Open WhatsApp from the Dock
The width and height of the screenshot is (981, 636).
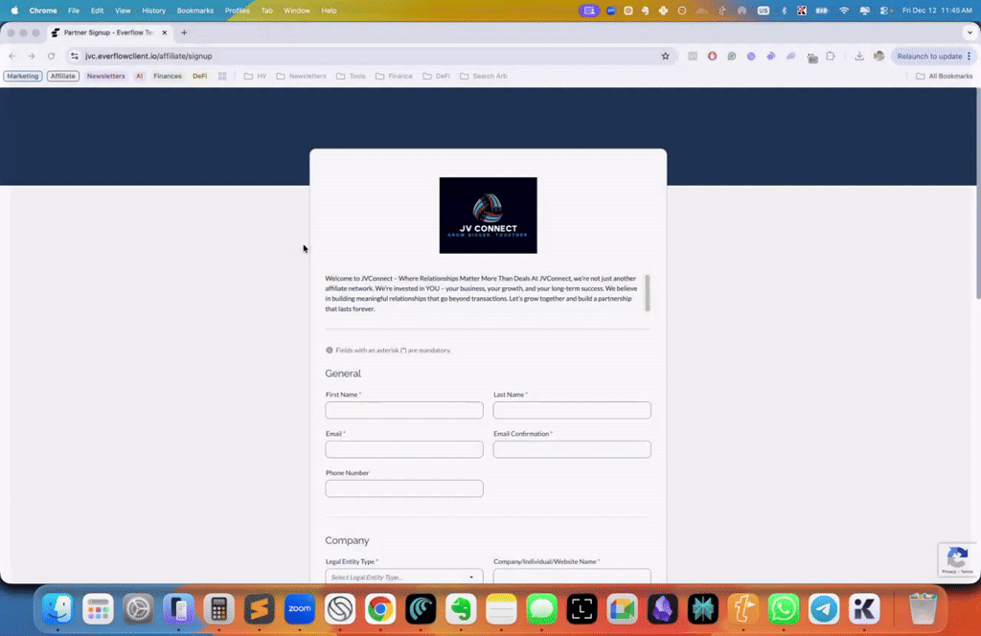click(783, 608)
